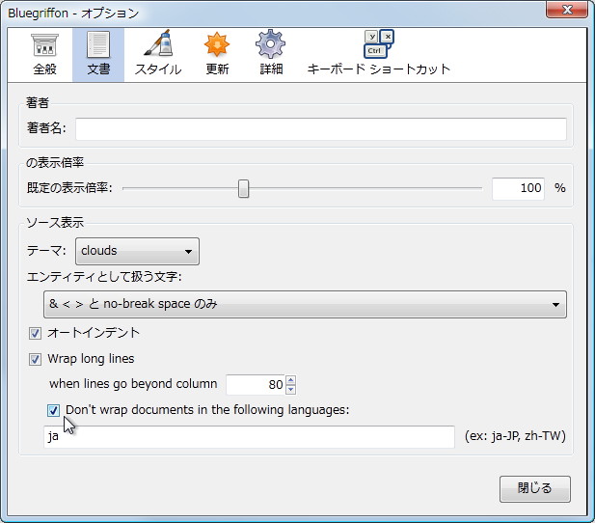Image resolution: width=595 pixels, height=523 pixels.
Task: Click the 100 percent zoom value field
Action: pos(518,188)
